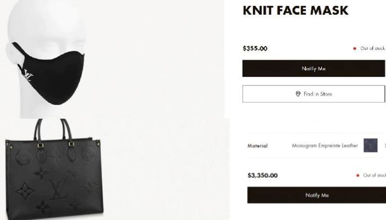Click the $3,350.00 price
386x220 pixels.
(x=262, y=175)
